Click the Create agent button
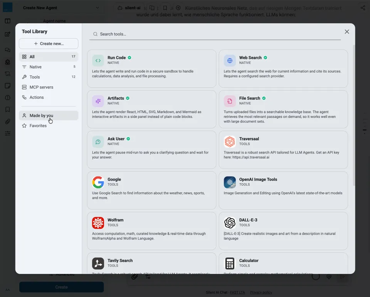 61,287
